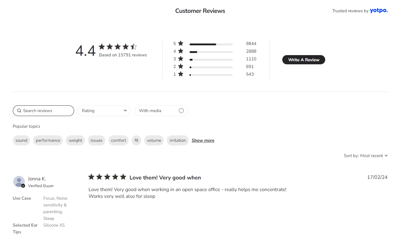The height and width of the screenshot is (241, 399).
Task: Choose the performance topic chip
Action: pos(48,141)
